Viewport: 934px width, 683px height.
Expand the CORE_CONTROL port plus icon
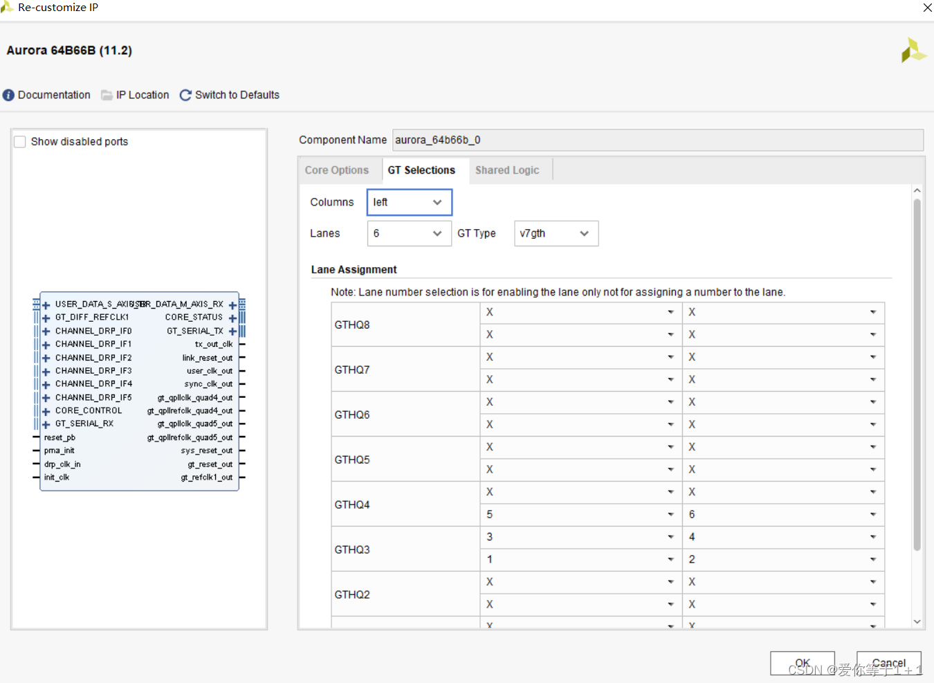pos(46,412)
